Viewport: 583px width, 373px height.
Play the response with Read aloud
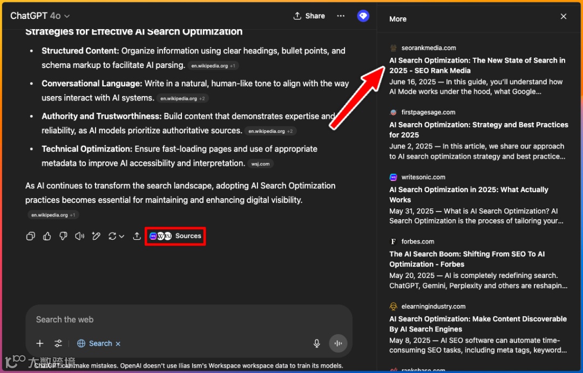click(79, 236)
